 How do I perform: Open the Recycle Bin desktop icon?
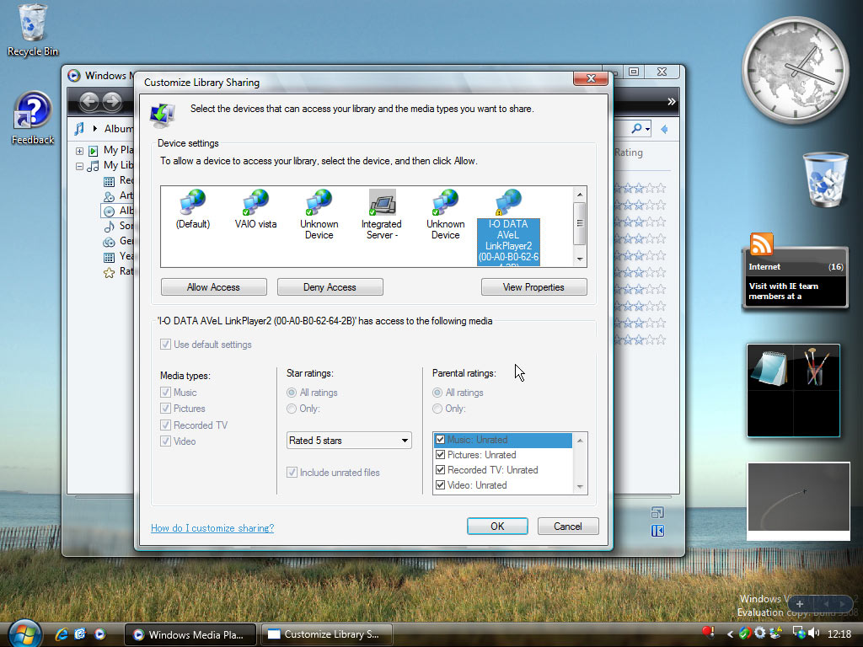pos(33,29)
